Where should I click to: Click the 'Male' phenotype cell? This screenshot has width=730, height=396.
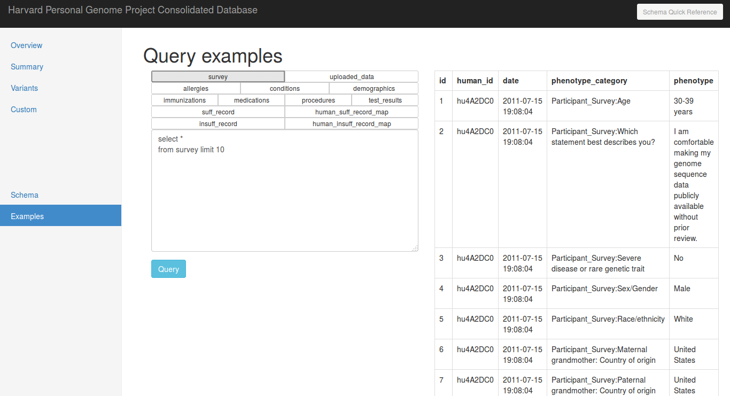point(694,293)
